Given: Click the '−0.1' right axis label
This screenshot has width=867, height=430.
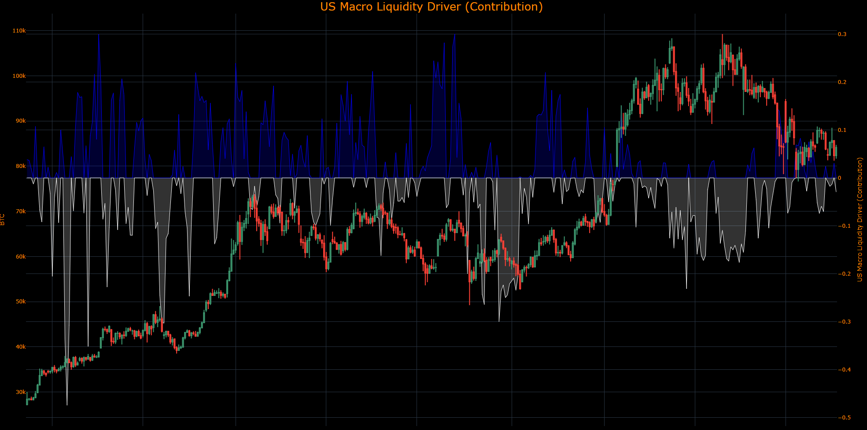Looking at the screenshot, I should pyautogui.click(x=845, y=226).
